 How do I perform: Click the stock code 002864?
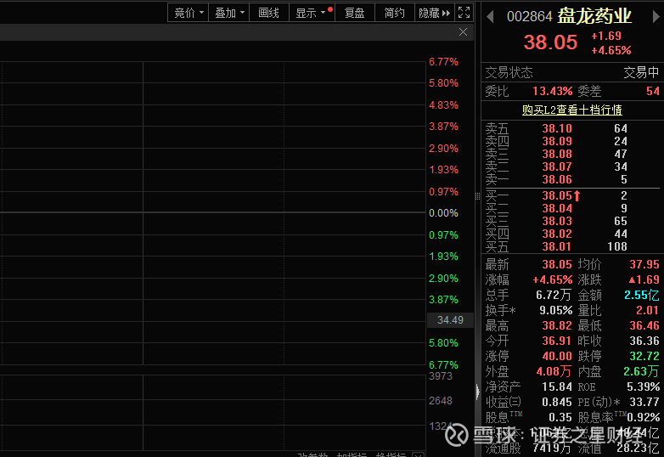[x=529, y=16]
